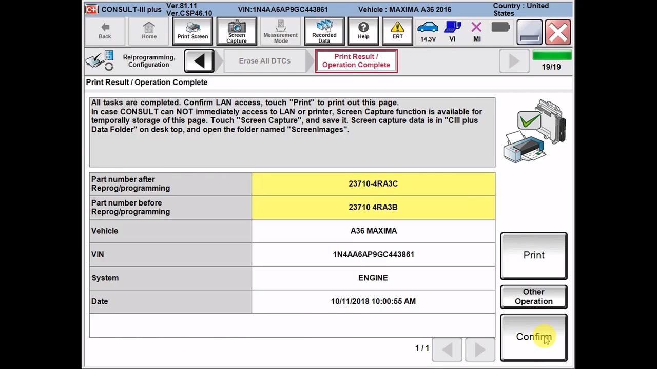The width and height of the screenshot is (657, 369).
Task: Click the Re/programming, Configuration icon
Action: coord(100,60)
